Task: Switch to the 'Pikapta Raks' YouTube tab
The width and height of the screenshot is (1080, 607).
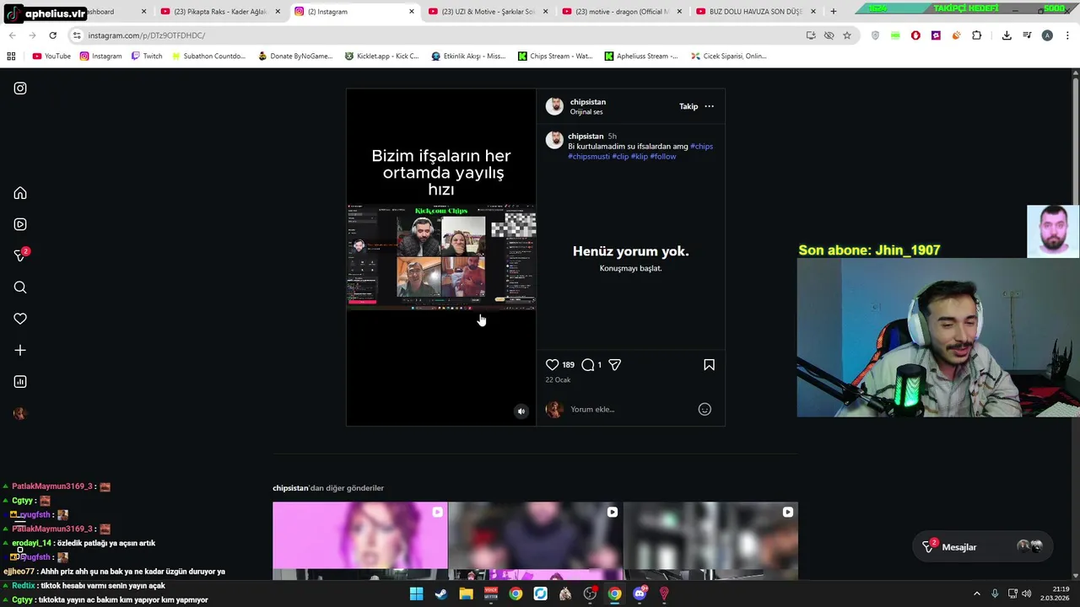Action: click(220, 12)
